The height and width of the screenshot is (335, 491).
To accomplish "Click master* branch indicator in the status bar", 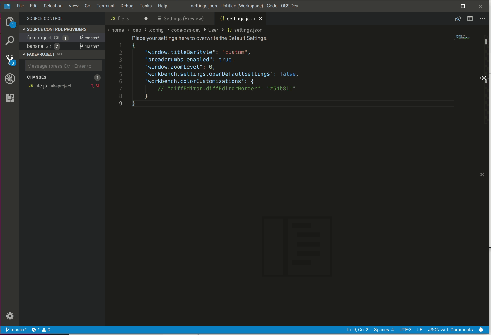I will (x=16, y=329).
